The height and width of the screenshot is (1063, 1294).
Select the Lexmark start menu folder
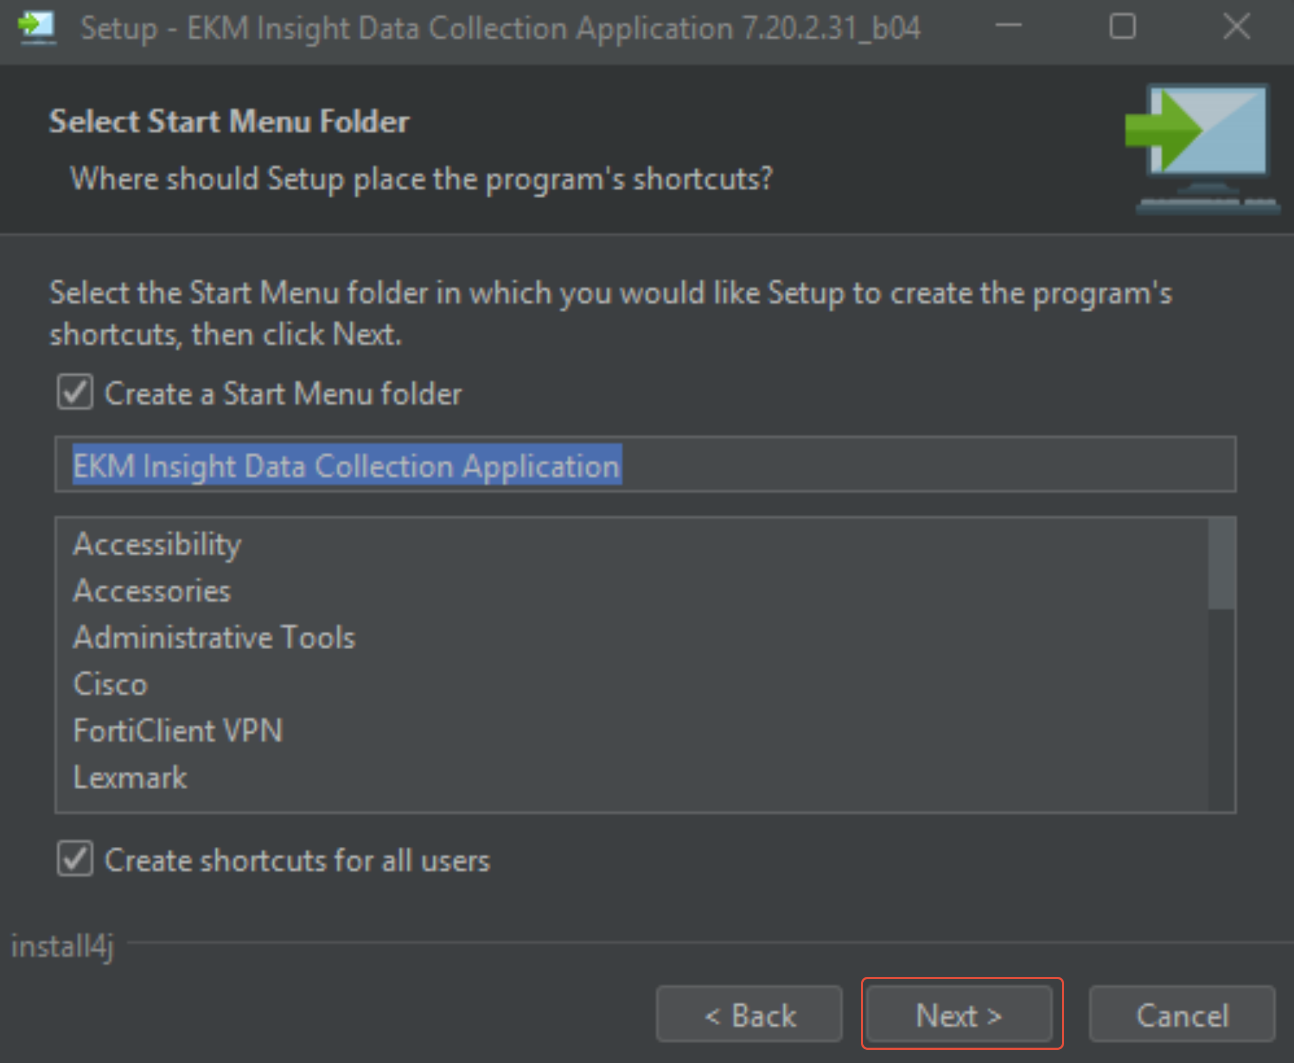pyautogui.click(x=129, y=777)
